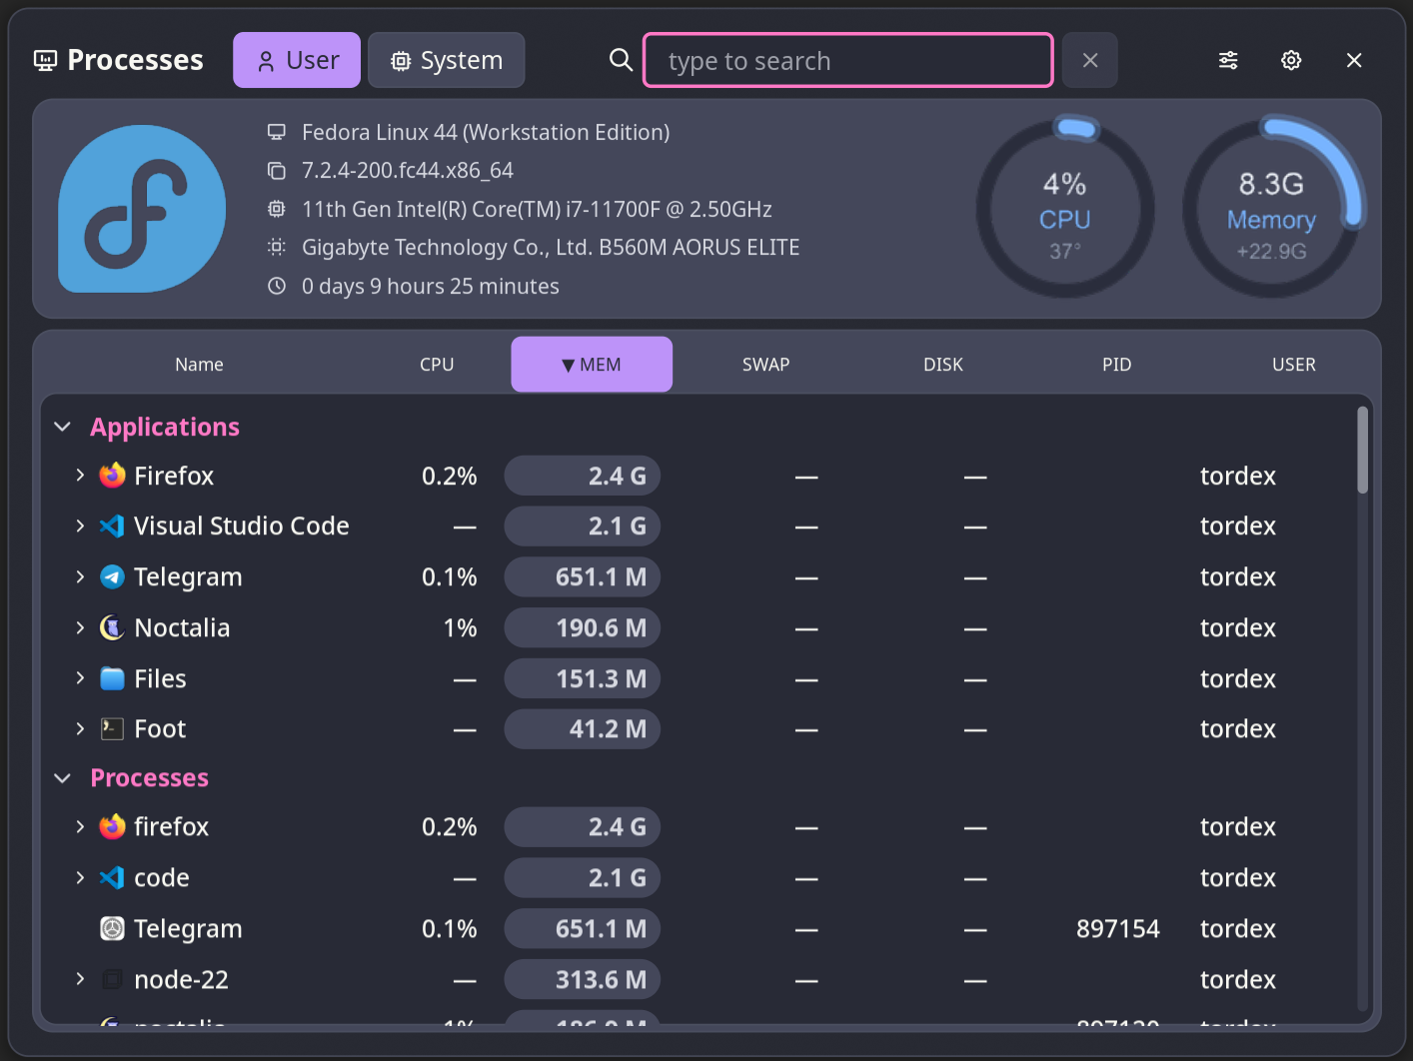The image size is (1413, 1061).
Task: Select Firefox 2.4 G memory value
Action: pos(583,476)
